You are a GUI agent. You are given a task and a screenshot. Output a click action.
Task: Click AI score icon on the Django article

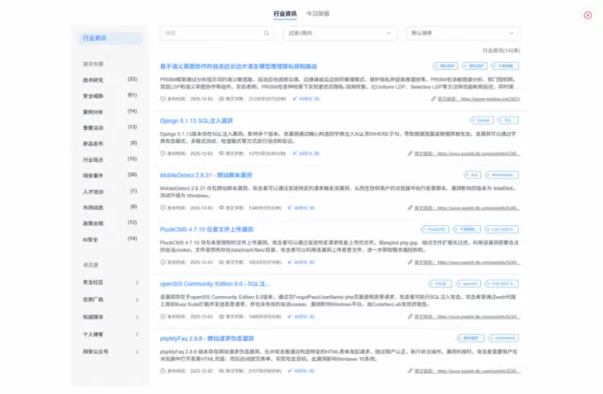(291, 153)
